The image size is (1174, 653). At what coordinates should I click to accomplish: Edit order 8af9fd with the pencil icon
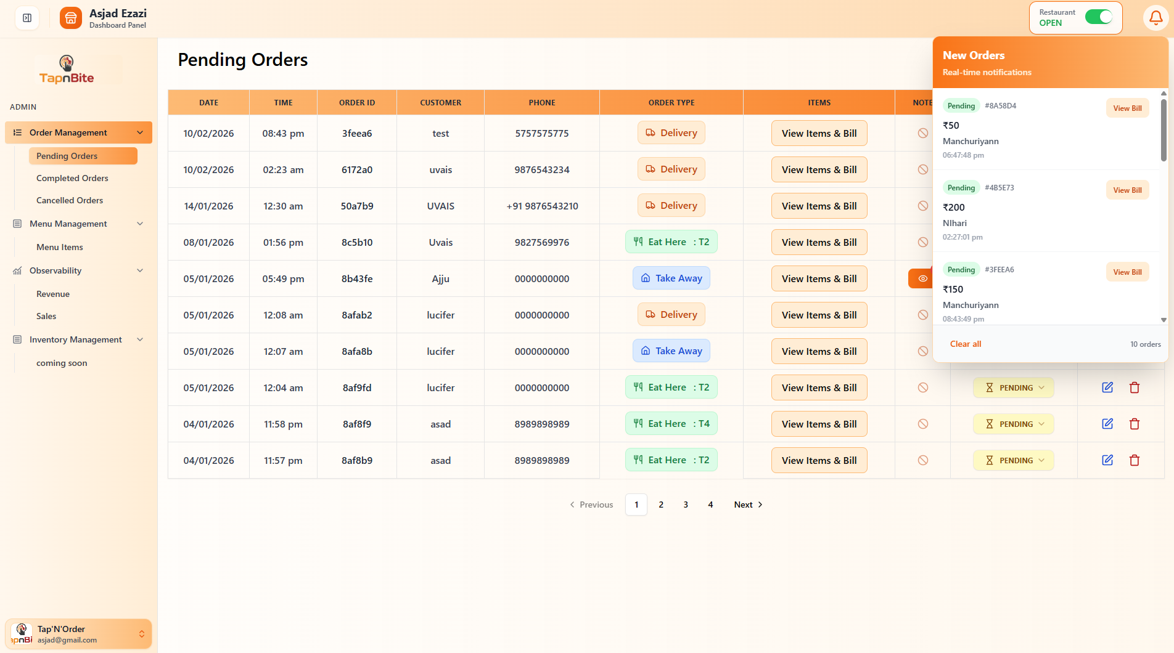coord(1107,387)
